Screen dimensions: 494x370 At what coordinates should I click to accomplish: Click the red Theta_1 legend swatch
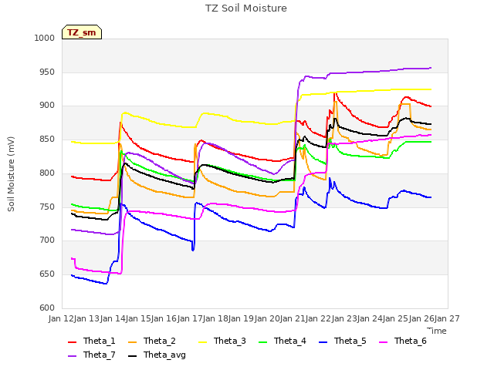[72, 341]
